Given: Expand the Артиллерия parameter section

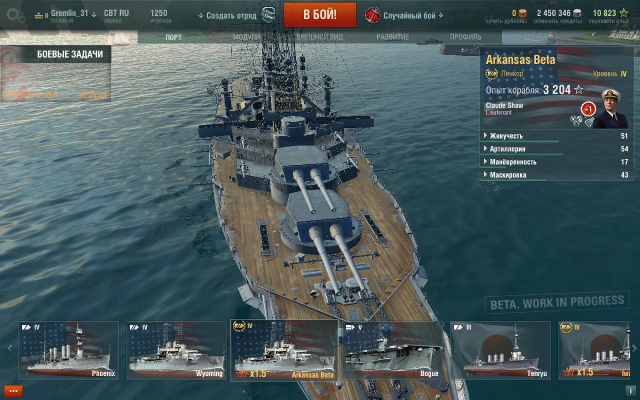Looking at the screenshot, I should (x=556, y=149).
